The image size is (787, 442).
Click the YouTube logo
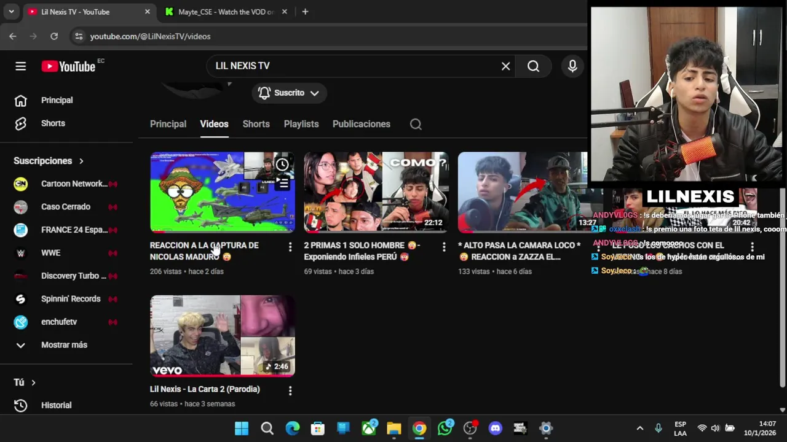tap(68, 66)
